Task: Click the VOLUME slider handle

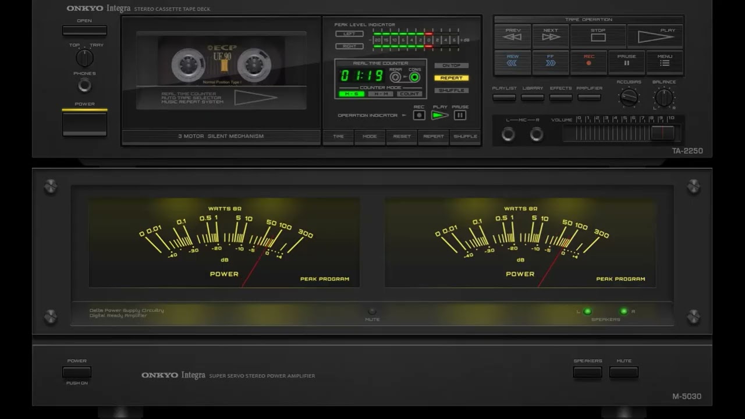Action: [x=663, y=133]
